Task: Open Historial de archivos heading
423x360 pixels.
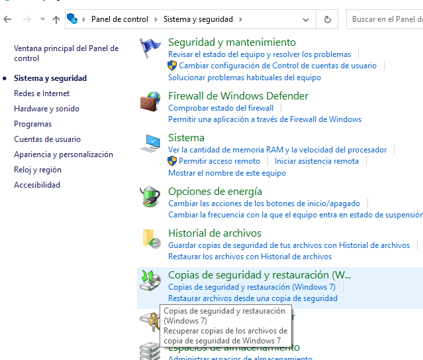Action: [x=214, y=233]
